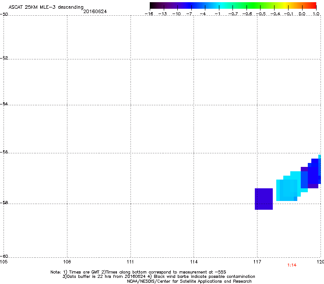Click the '-52' latitude axis label

click(x=4, y=58)
